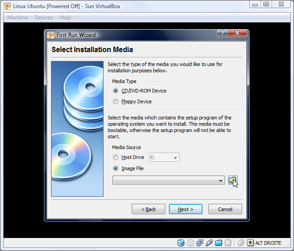Click the VirtualBox window title icon

tap(7, 6)
